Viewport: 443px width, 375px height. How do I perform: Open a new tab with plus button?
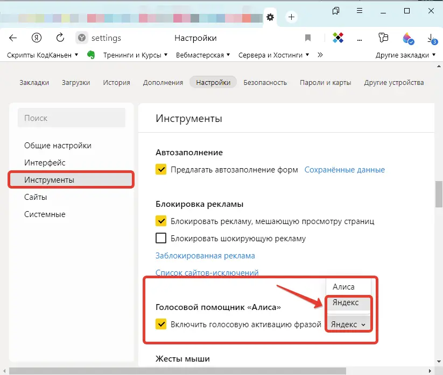point(291,17)
